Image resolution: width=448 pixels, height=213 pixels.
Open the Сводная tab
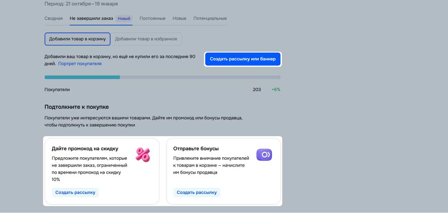tap(53, 18)
